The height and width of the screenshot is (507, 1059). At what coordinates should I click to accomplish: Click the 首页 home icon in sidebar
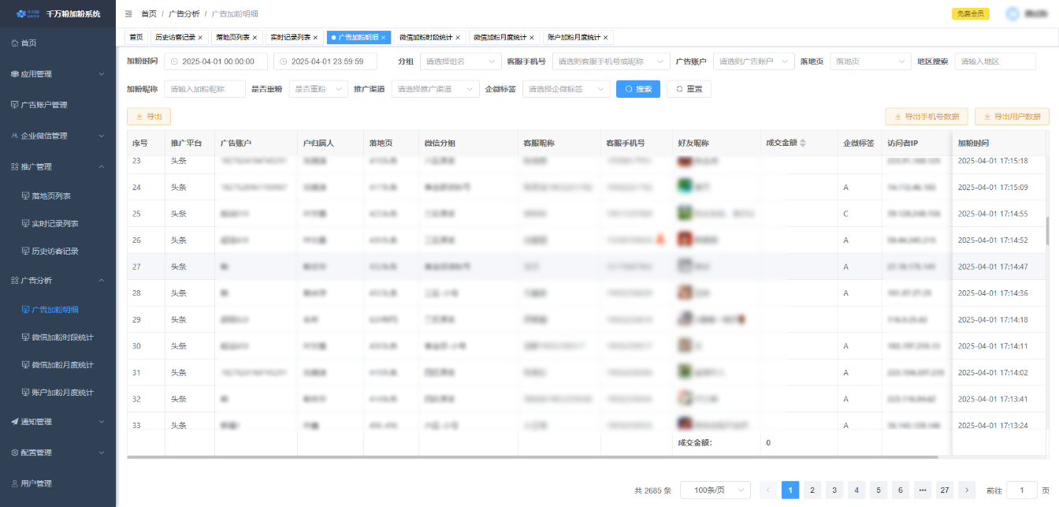point(15,43)
